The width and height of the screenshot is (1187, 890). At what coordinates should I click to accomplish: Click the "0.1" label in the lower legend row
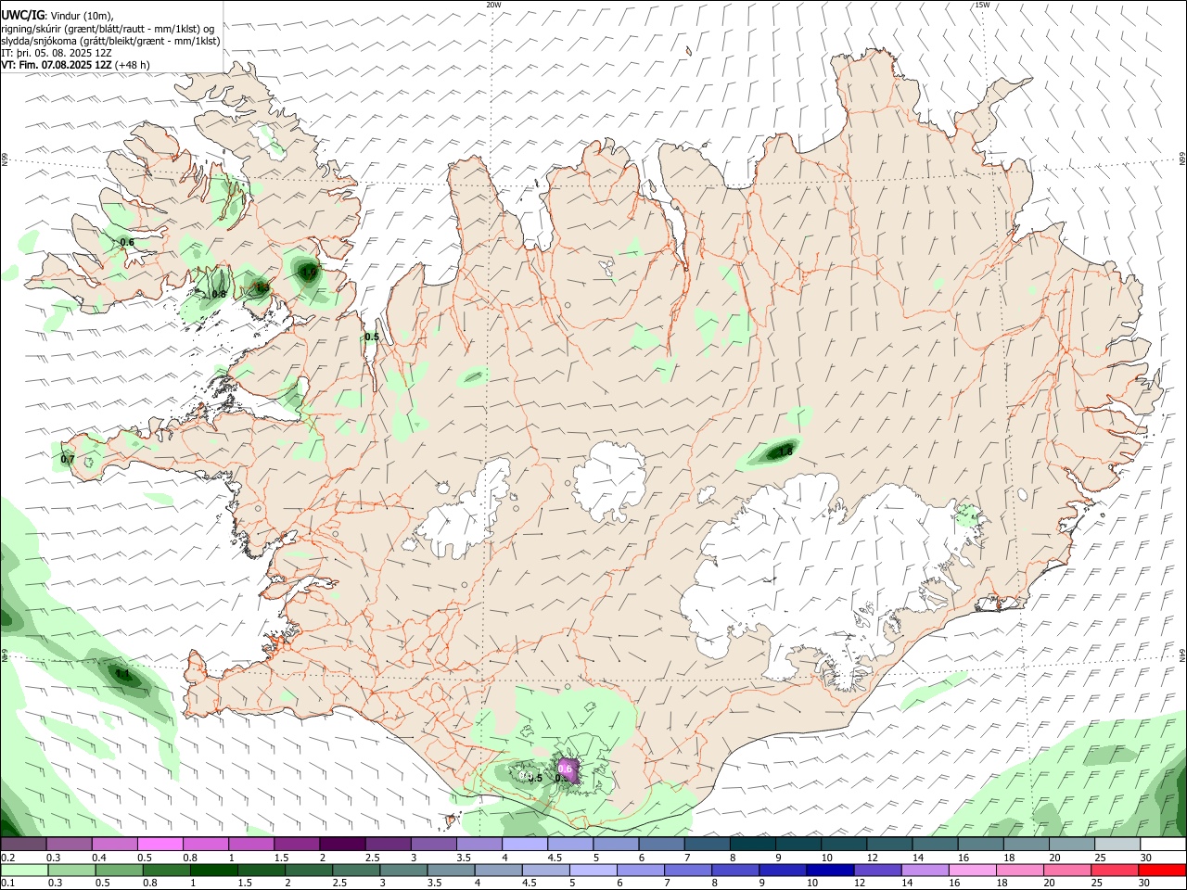coord(7,884)
